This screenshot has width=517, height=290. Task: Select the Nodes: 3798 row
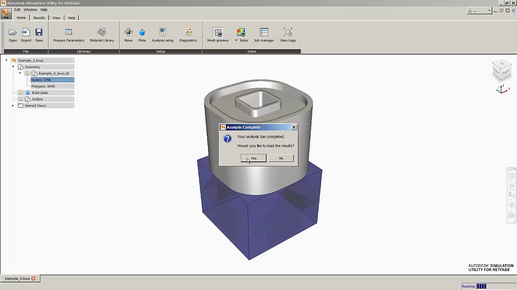point(53,80)
